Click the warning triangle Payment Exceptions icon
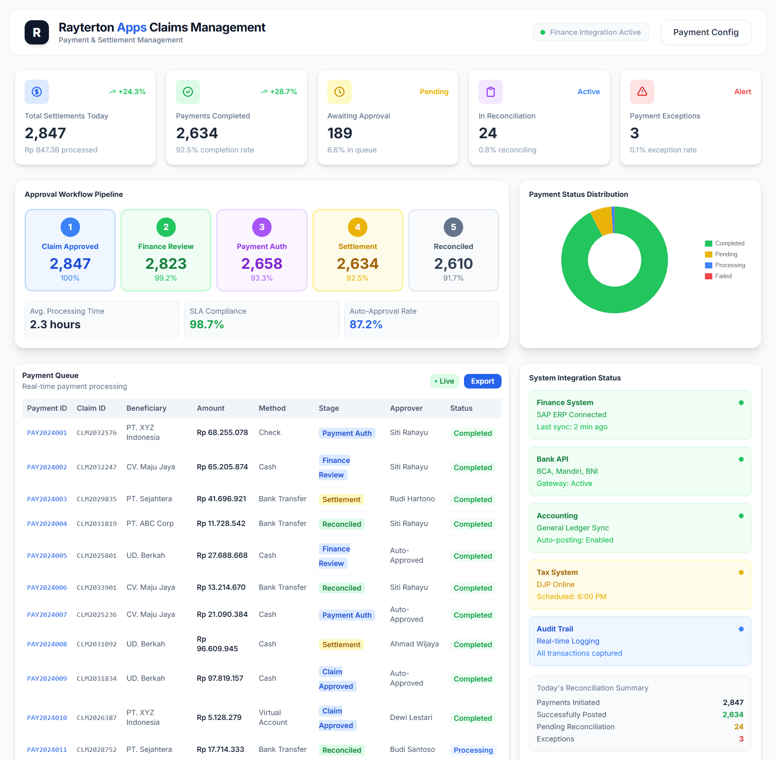 point(642,92)
